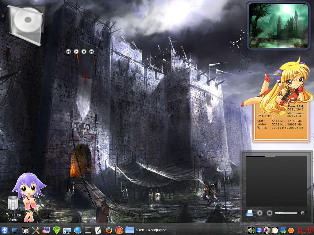314x235 pixels.
Task: Open the red eye tray icon
Action: [x=267, y=230]
